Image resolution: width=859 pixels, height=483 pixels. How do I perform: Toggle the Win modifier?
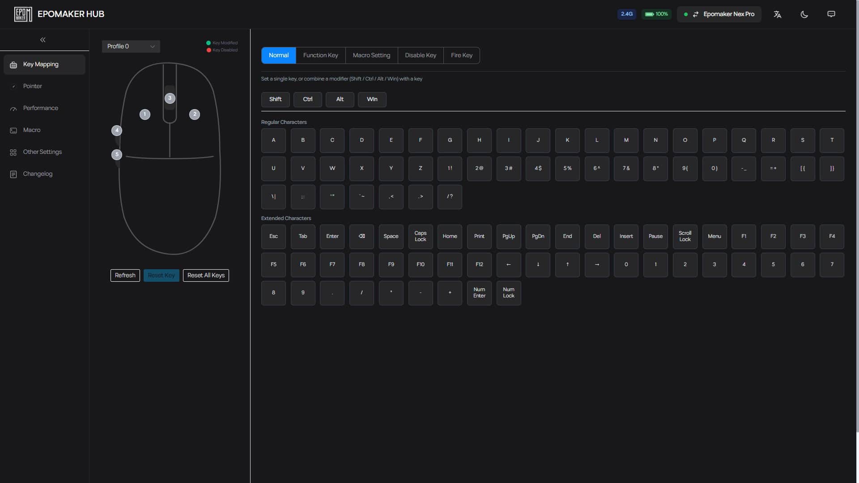(x=372, y=99)
